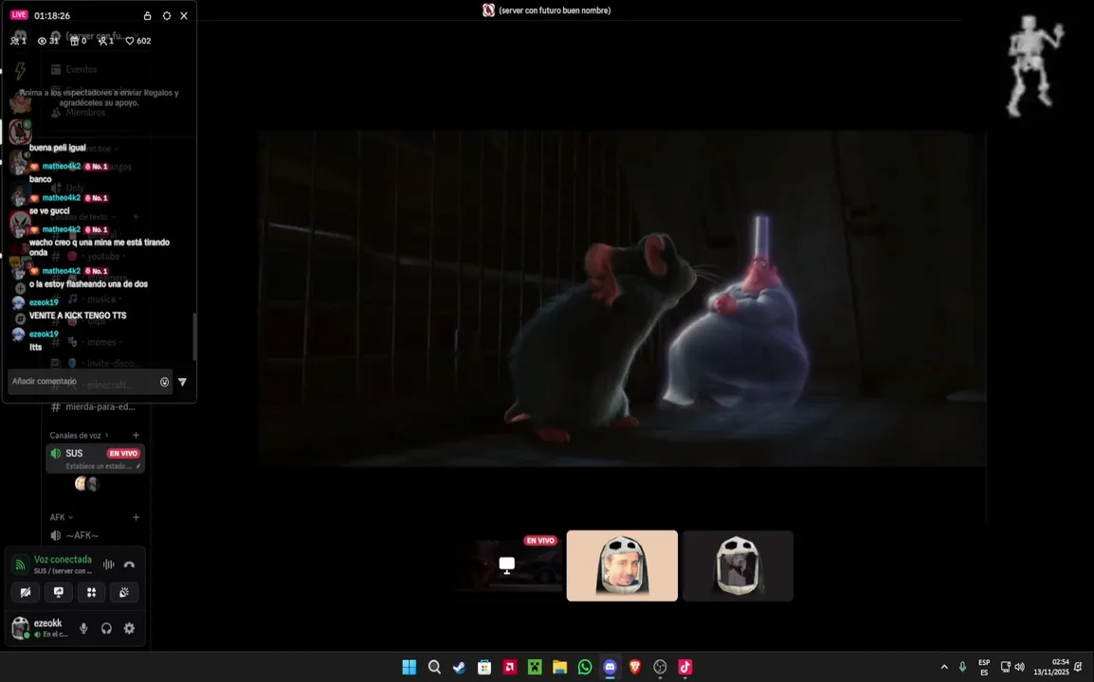Click the first user avatar under SUS channel
The width and height of the screenshot is (1094, 682).
[81, 483]
